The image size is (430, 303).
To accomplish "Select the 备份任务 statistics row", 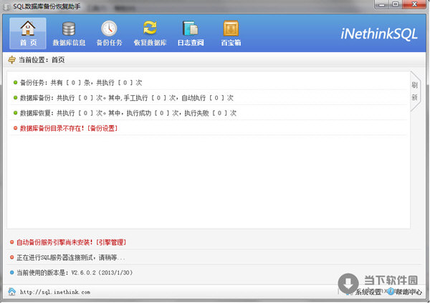I will click(209, 83).
